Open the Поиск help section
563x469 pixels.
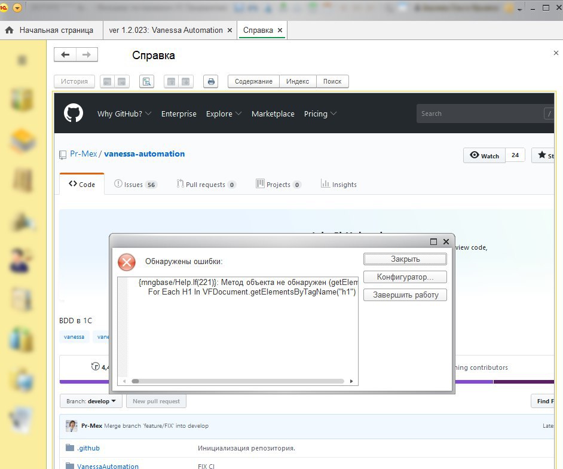pyautogui.click(x=332, y=81)
